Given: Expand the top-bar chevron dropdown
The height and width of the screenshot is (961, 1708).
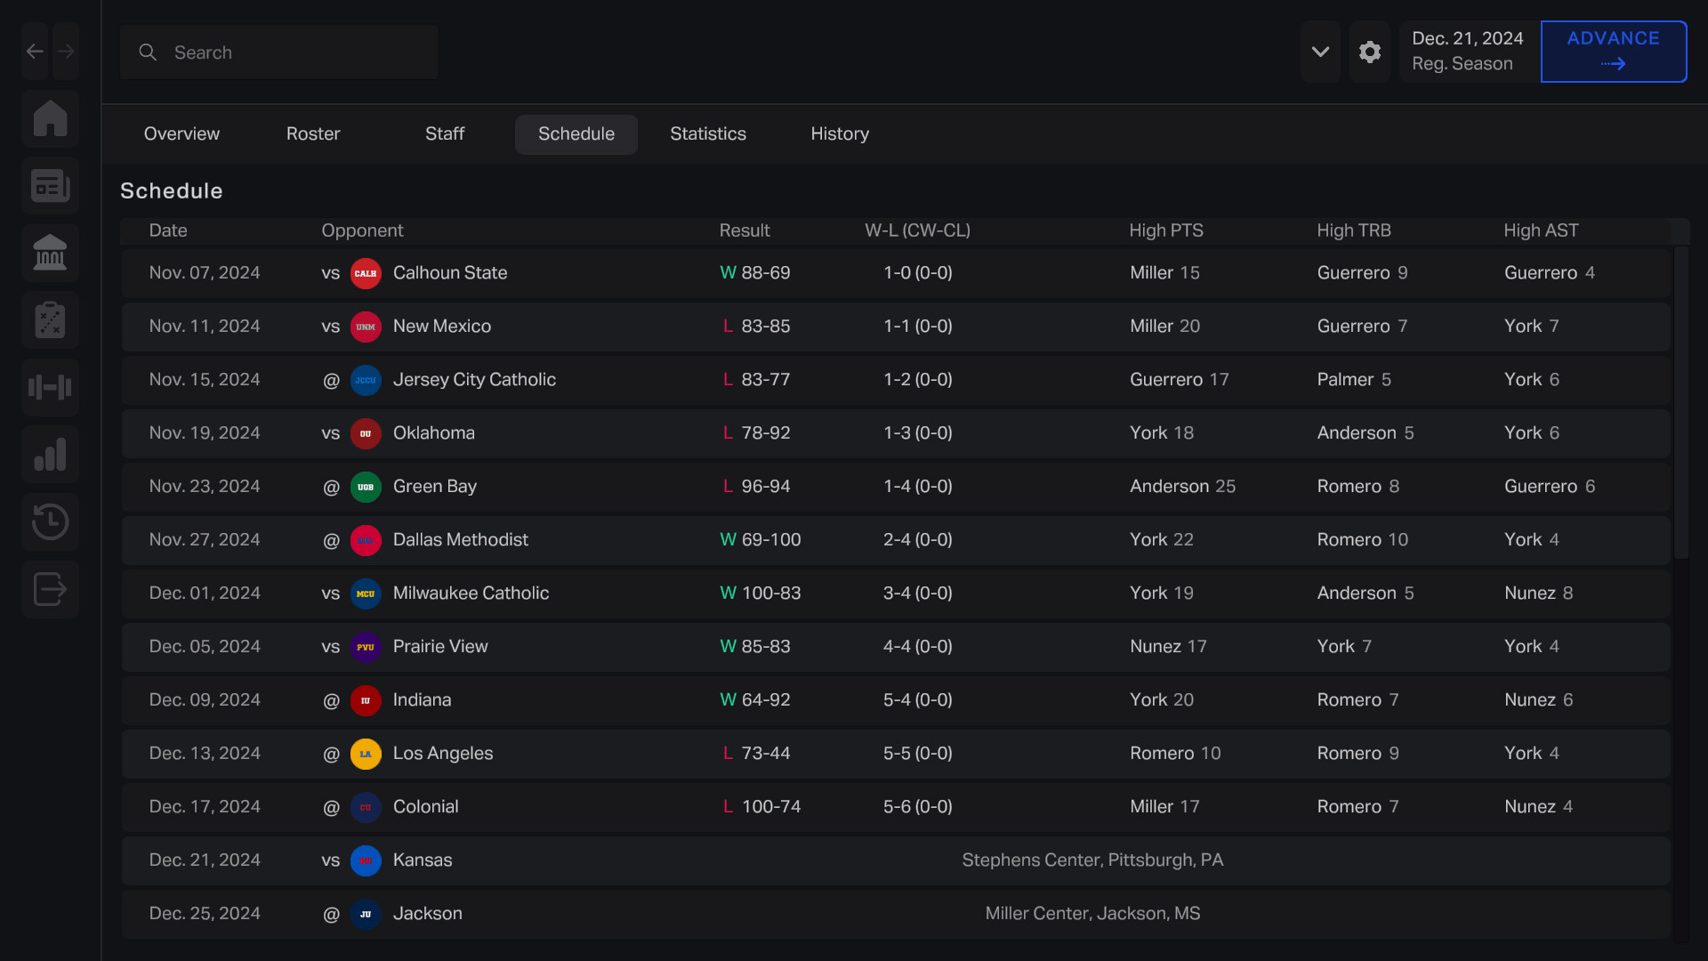Looking at the screenshot, I should click(x=1320, y=52).
